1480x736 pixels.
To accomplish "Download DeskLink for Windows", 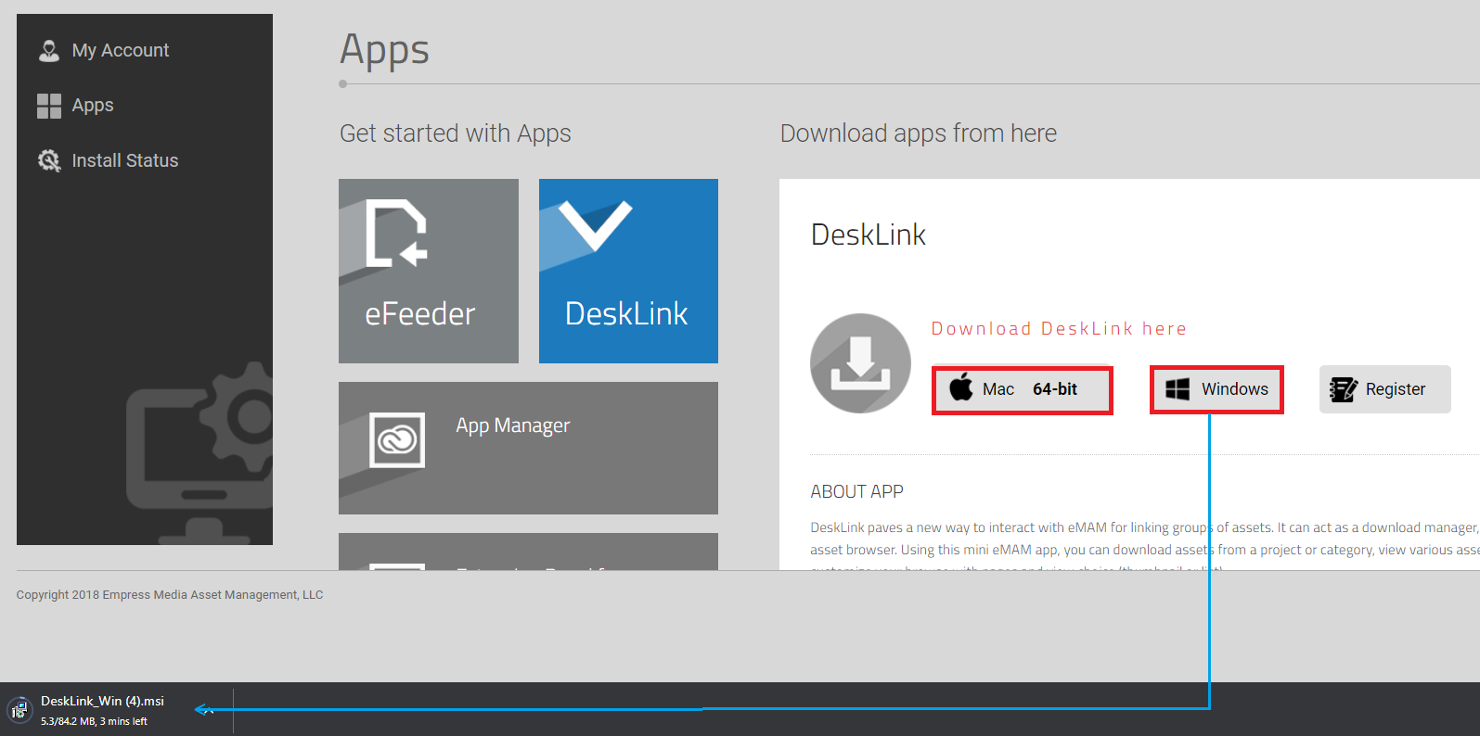I will click(x=1216, y=389).
